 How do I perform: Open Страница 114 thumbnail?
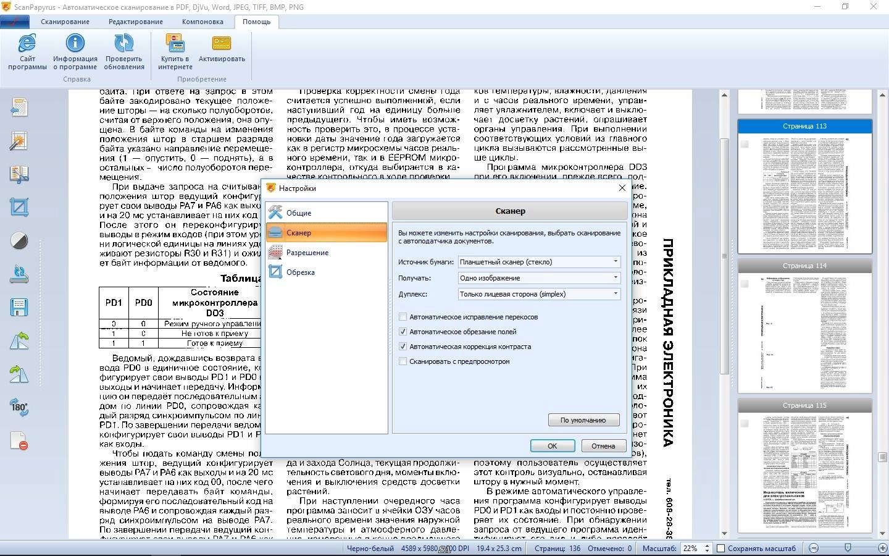(804, 326)
